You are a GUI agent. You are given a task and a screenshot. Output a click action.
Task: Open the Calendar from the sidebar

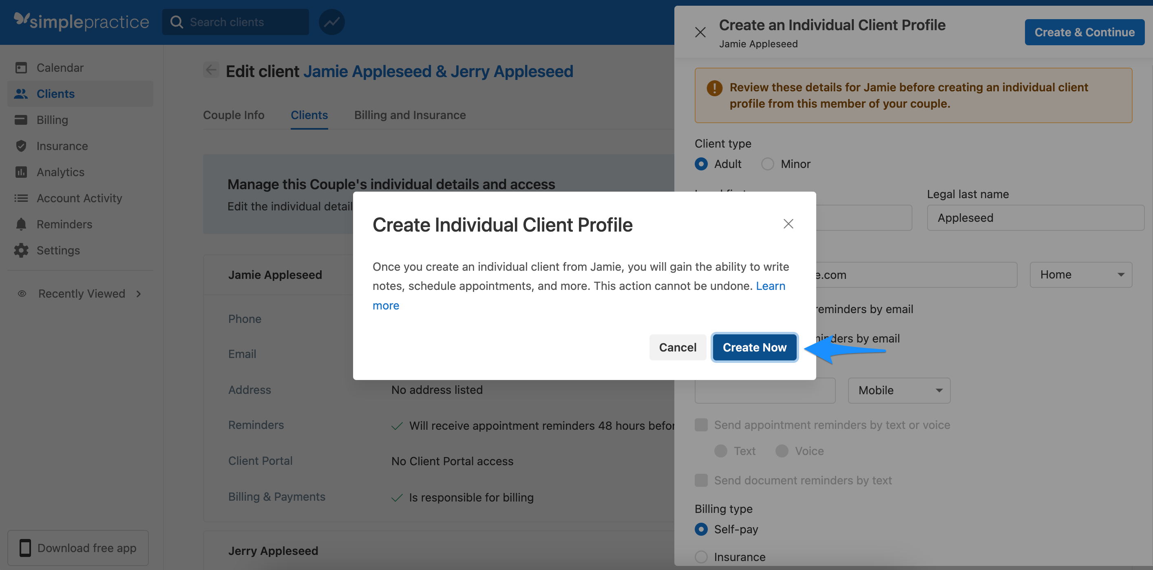(x=60, y=67)
